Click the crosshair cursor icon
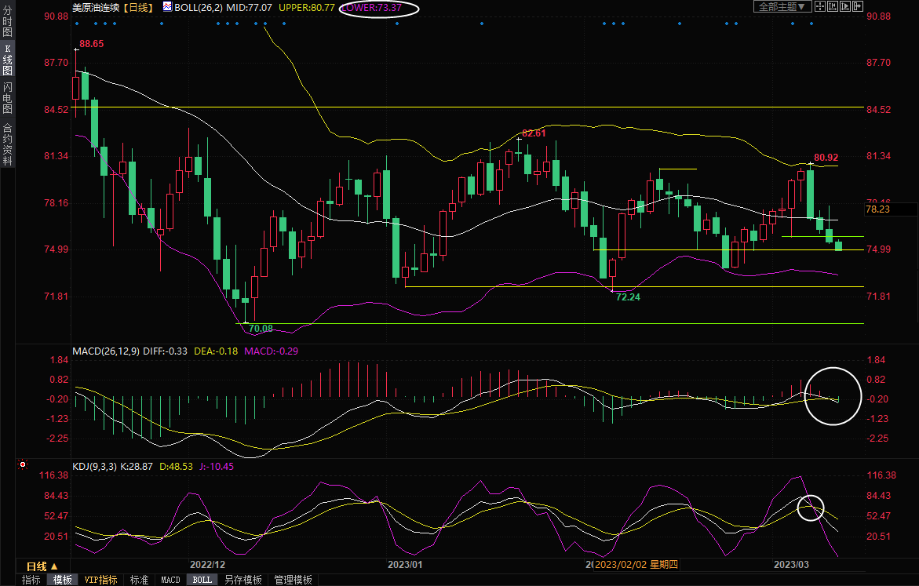This screenshot has width=919, height=586. (819, 6)
